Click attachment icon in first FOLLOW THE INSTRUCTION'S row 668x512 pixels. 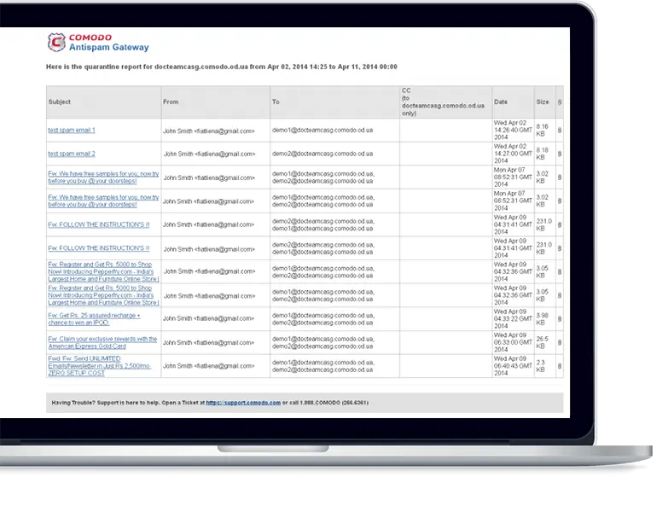[x=560, y=224]
